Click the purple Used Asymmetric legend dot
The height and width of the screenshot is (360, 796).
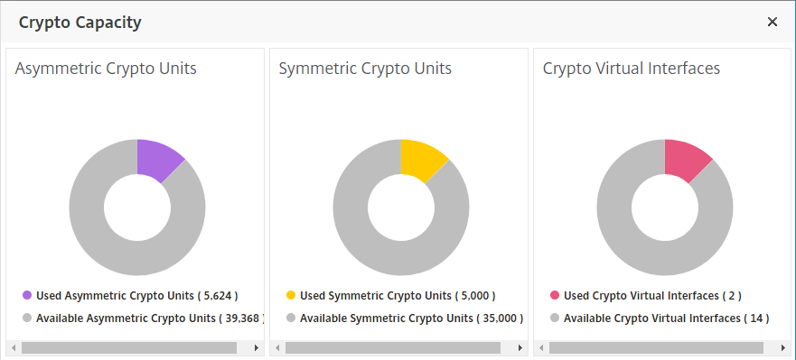pos(27,295)
